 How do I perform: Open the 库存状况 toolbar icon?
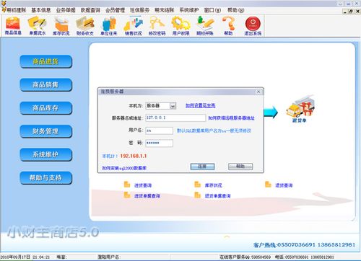(61, 26)
